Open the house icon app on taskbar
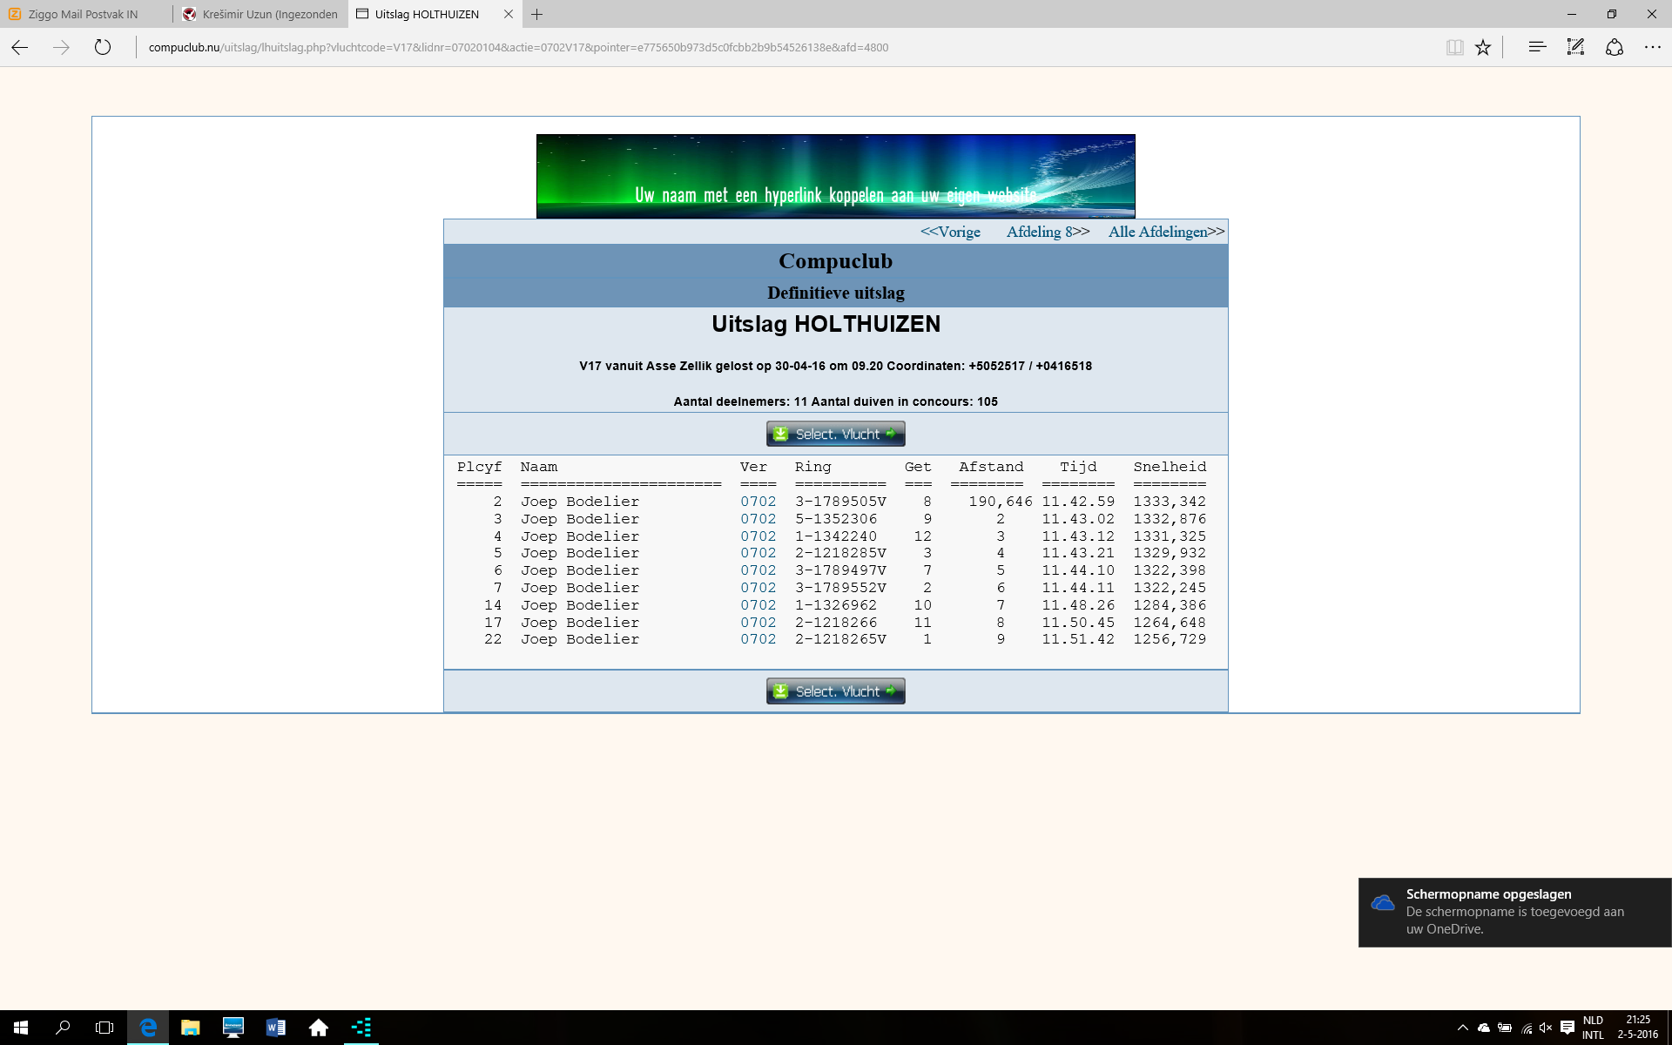1672x1045 pixels. 318,1028
